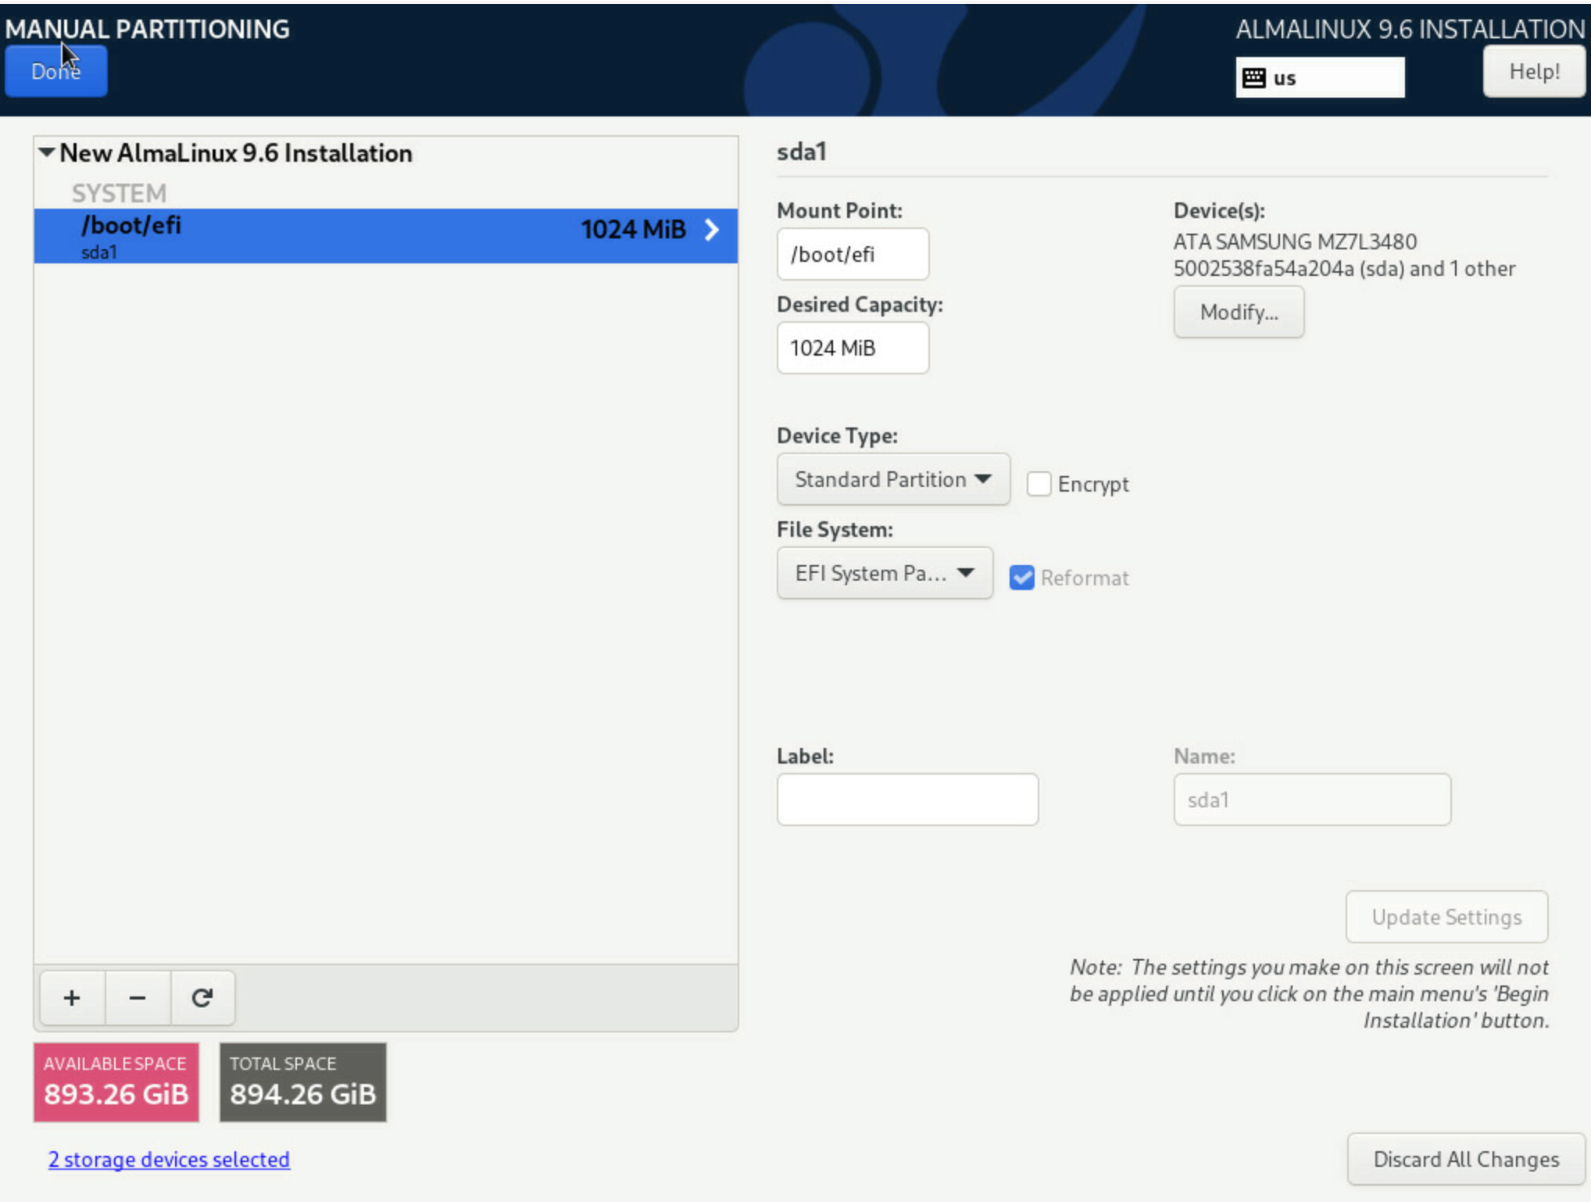
Task: Click Discard All Changes button
Action: [1466, 1159]
